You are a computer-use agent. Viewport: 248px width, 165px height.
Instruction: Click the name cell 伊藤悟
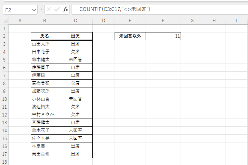click(44, 75)
